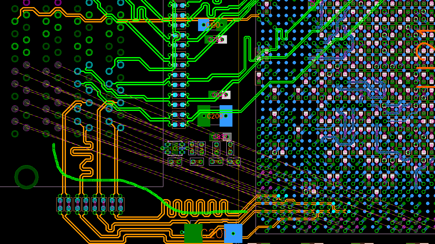Viewport: 435px width, 244px height.
Task: Click component C837 with pink label
Action: tap(220, 137)
